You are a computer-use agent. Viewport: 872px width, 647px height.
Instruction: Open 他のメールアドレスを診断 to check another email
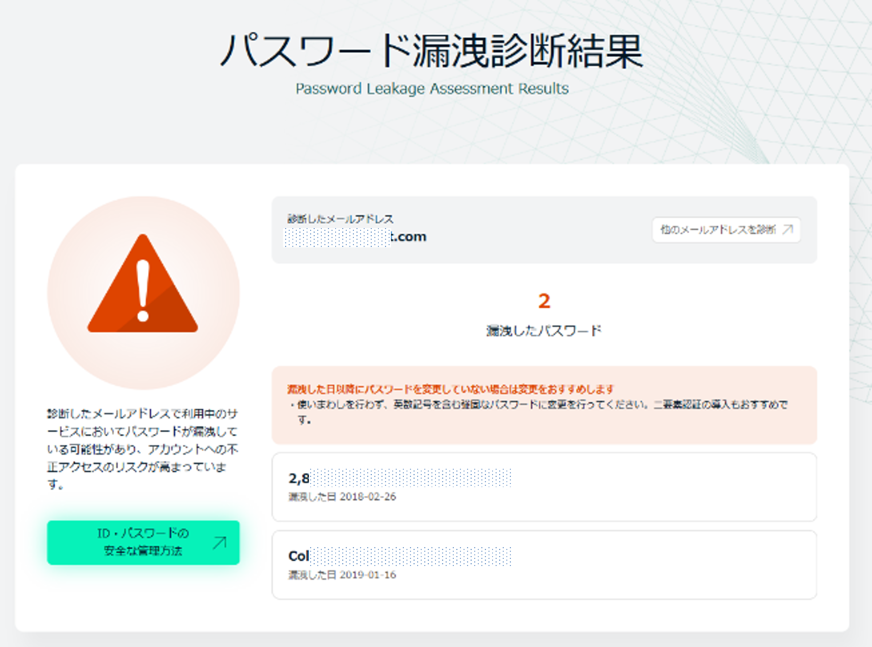(727, 230)
